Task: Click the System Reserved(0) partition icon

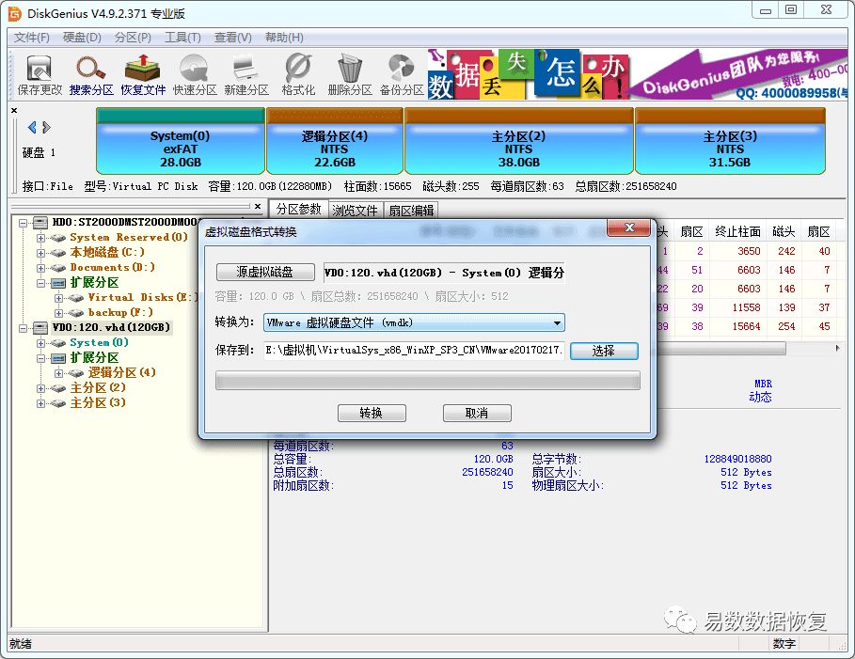Action: (x=58, y=238)
